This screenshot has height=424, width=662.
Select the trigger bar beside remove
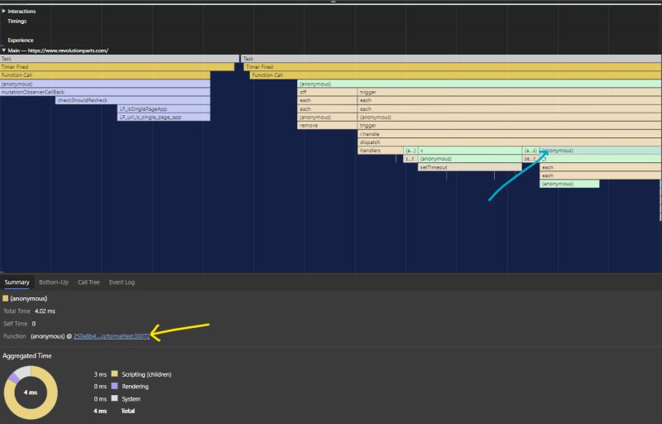[x=510, y=125]
